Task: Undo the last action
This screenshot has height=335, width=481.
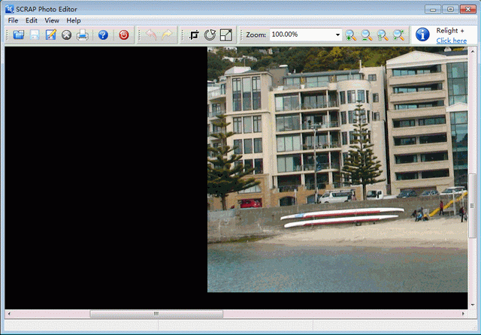Action: [151, 35]
